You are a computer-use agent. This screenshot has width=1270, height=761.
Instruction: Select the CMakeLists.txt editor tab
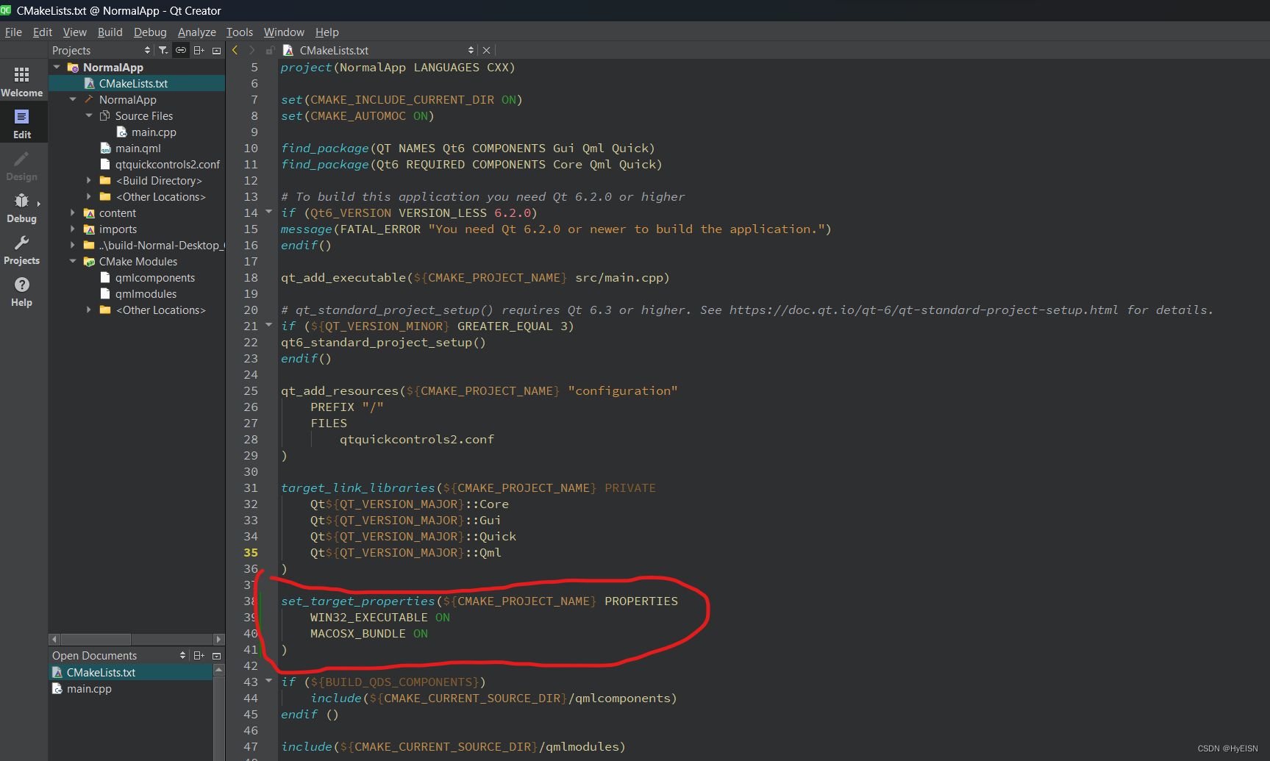[335, 50]
